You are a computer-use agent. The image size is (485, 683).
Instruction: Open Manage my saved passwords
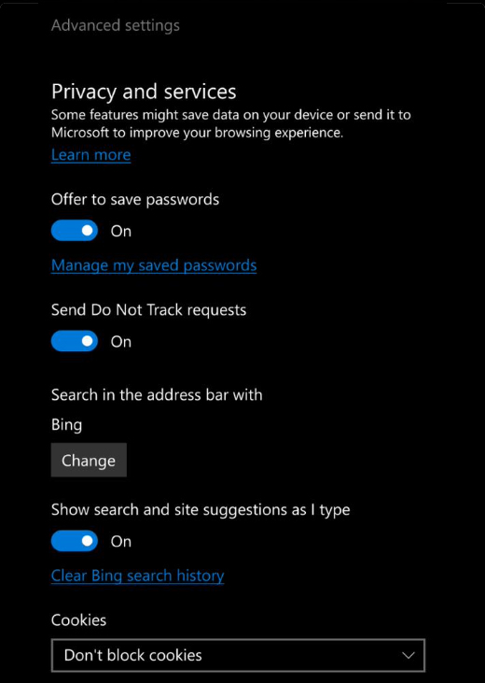pos(154,265)
